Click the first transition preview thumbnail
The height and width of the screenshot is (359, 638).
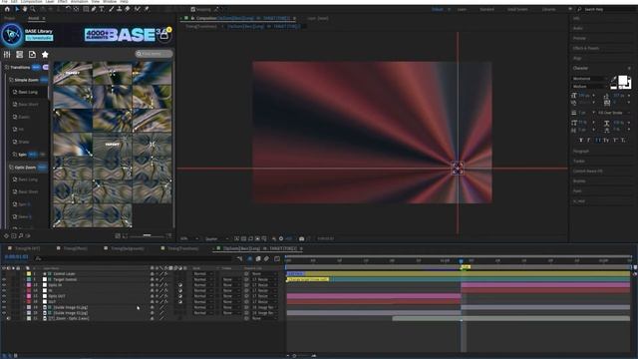[x=73, y=73]
